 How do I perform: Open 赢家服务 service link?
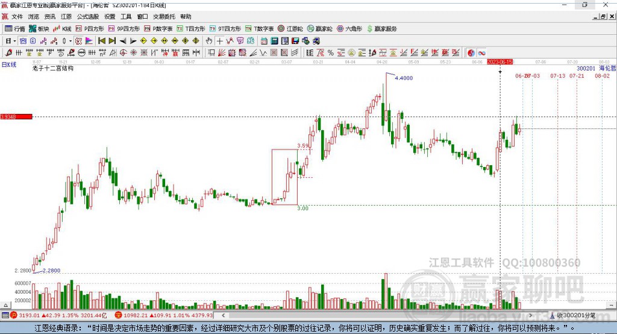pyautogui.click(x=382, y=29)
